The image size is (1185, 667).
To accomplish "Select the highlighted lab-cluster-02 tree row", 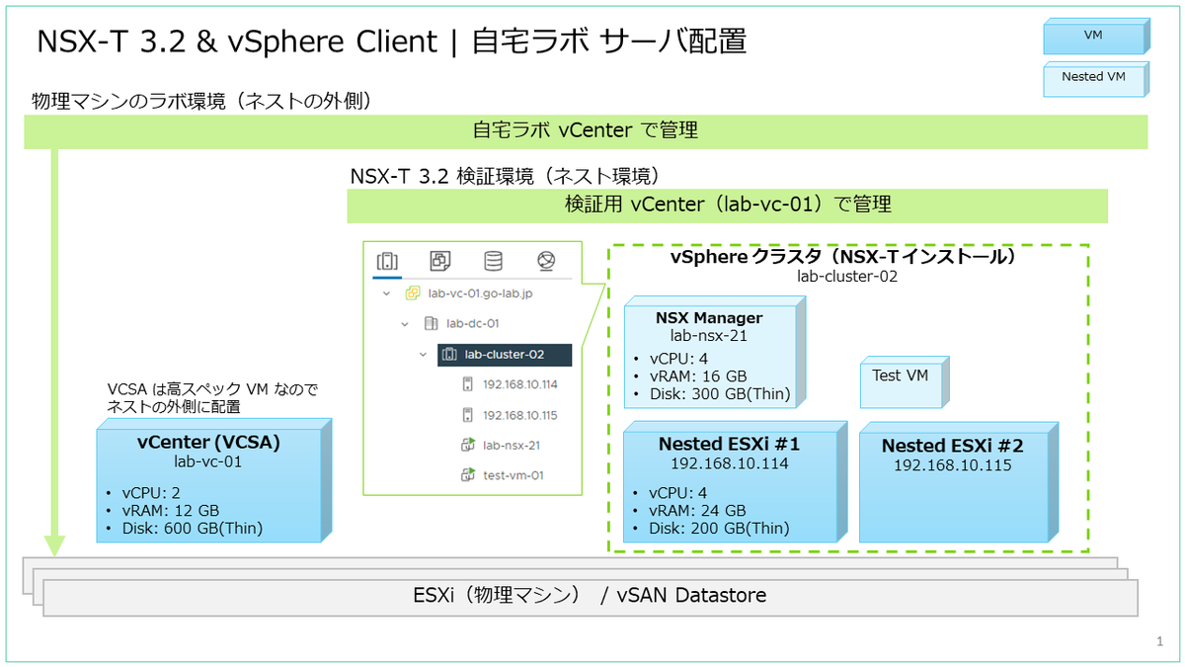I will point(505,354).
